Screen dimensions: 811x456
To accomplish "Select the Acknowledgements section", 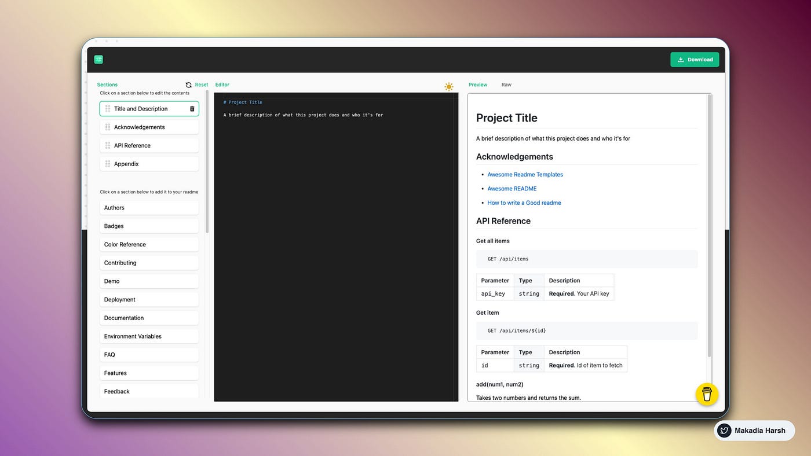I will pos(149,127).
